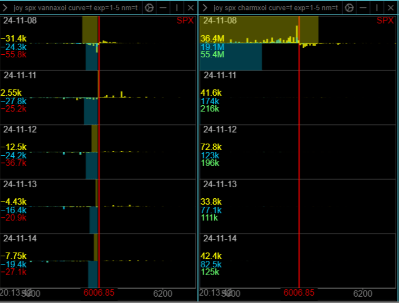Click yellow 2.55k value
This screenshot has height=303, width=399.
pos(11,93)
